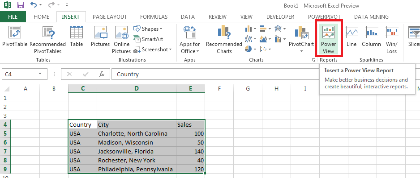Confirm the formula bar entry

[86, 74]
